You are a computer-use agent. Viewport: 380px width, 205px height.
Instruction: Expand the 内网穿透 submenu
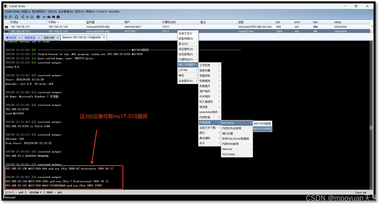coord(210,117)
